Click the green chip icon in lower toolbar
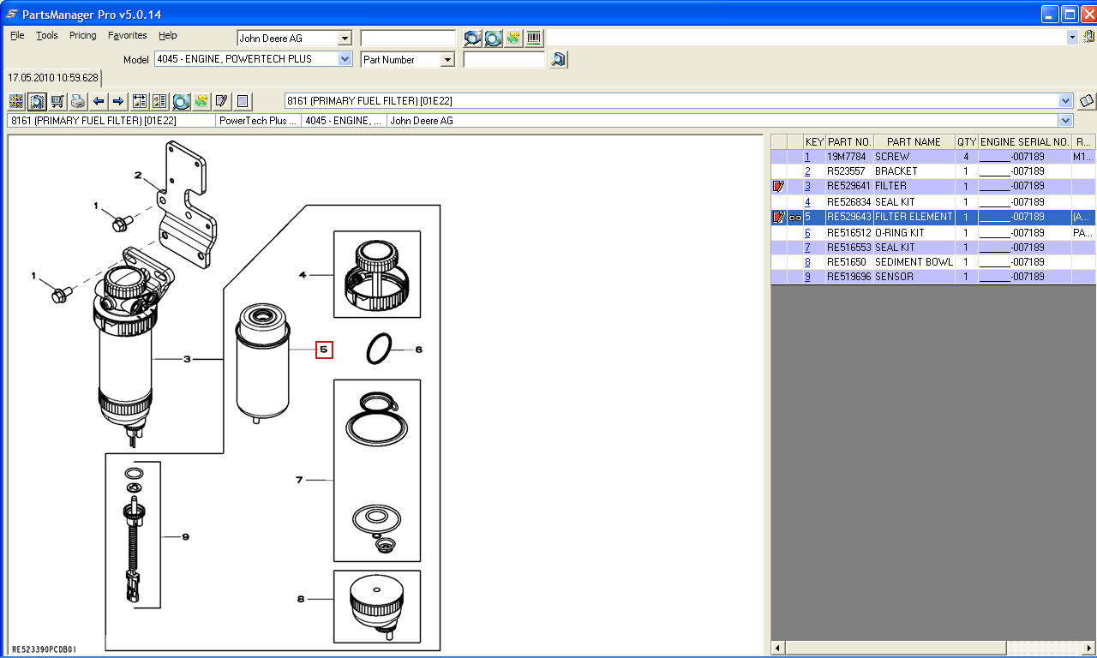The height and width of the screenshot is (658, 1097). pos(201,101)
